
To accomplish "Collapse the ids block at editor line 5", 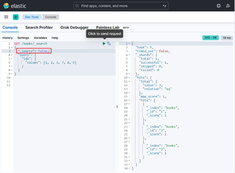I will click(12, 59).
